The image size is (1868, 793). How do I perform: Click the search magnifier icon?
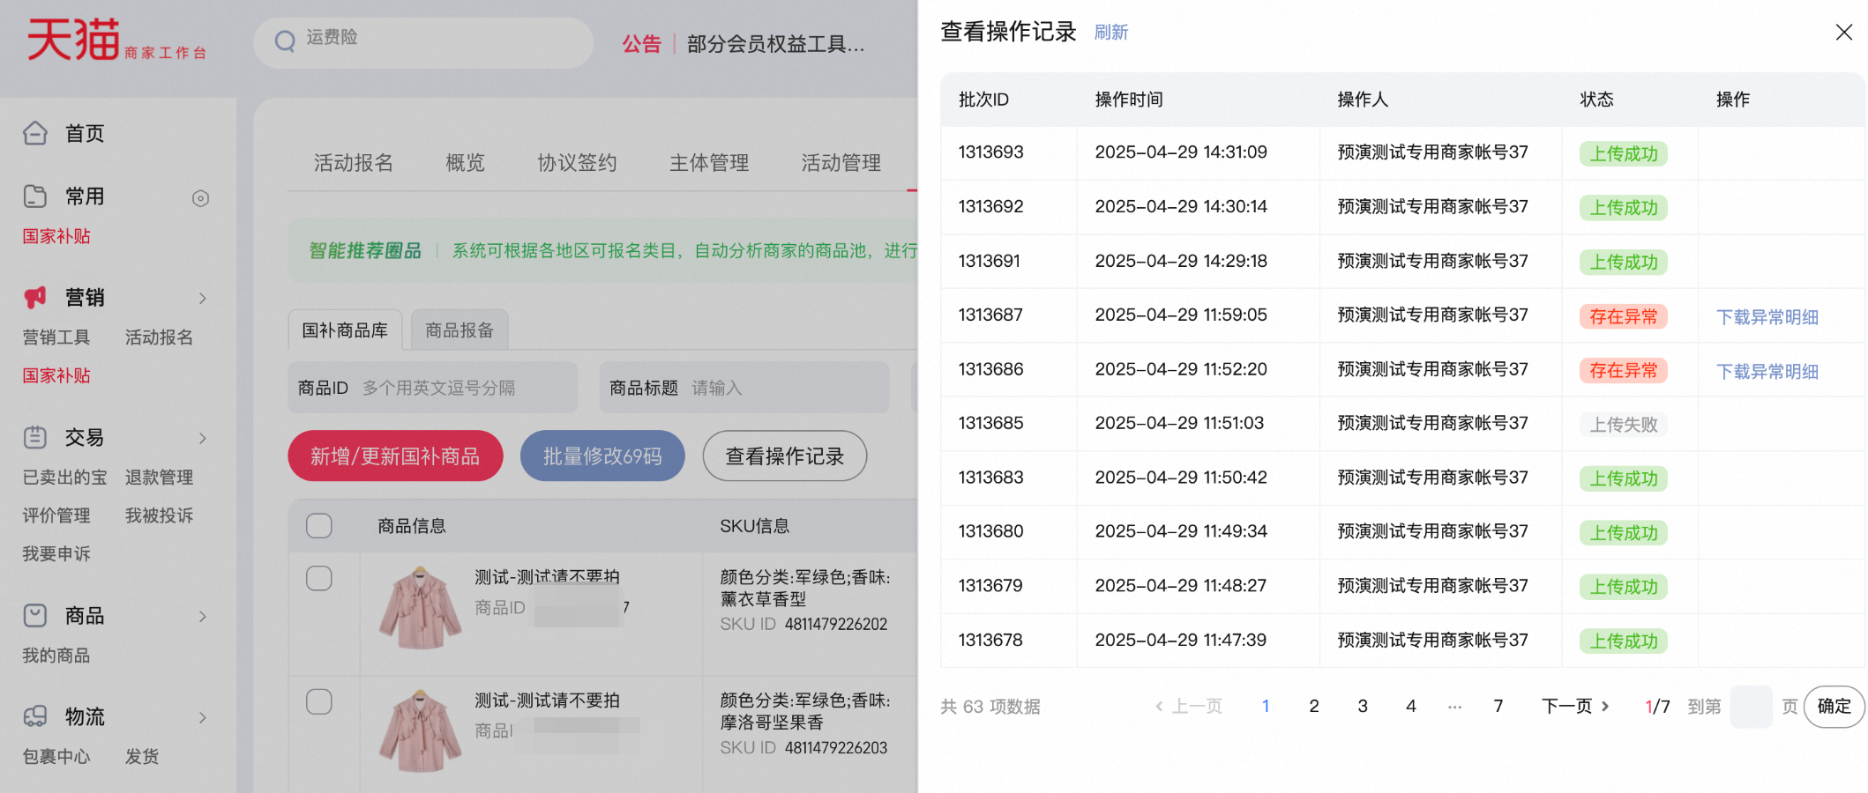click(x=285, y=41)
